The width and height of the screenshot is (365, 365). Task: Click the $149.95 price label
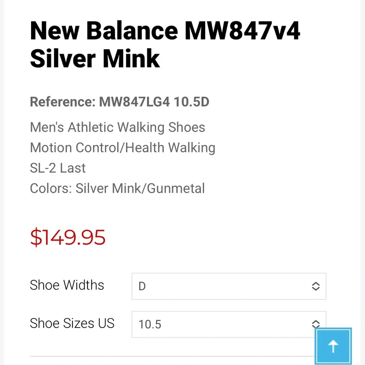click(68, 237)
